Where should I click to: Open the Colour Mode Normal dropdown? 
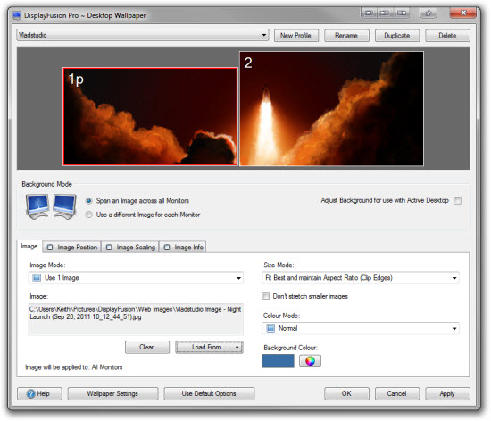tap(361, 328)
